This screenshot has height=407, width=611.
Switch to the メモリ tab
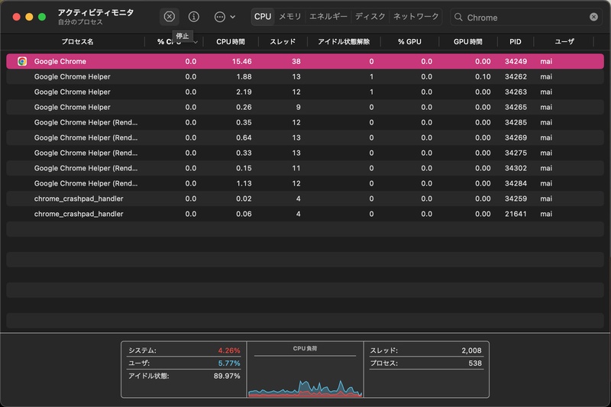[290, 17]
